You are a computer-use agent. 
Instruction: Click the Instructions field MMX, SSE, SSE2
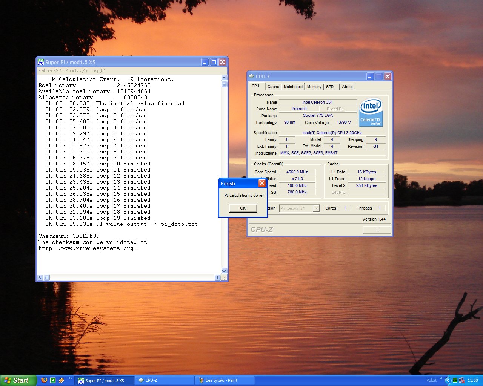[332, 153]
